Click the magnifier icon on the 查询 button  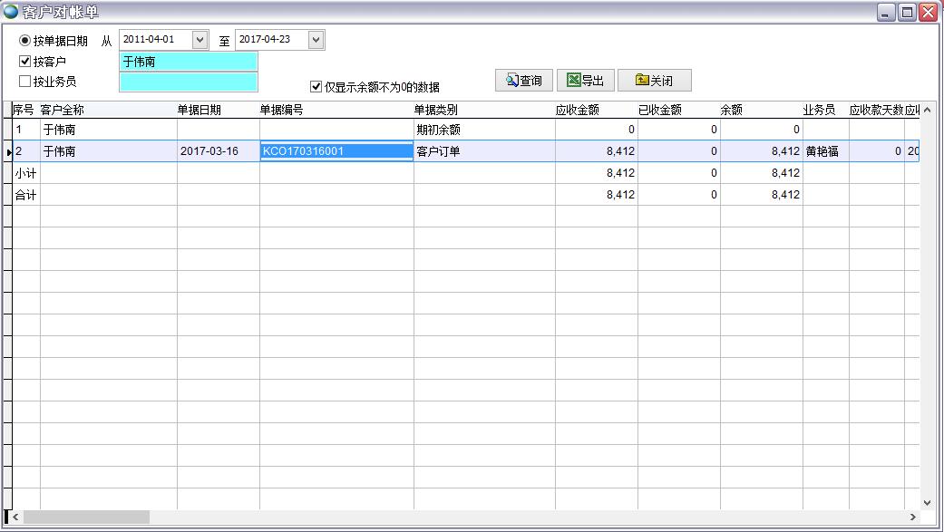[x=508, y=80]
